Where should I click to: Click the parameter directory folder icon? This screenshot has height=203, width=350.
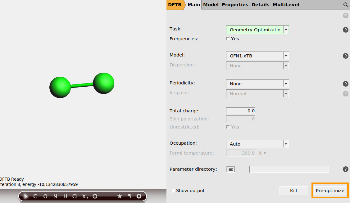230,169
